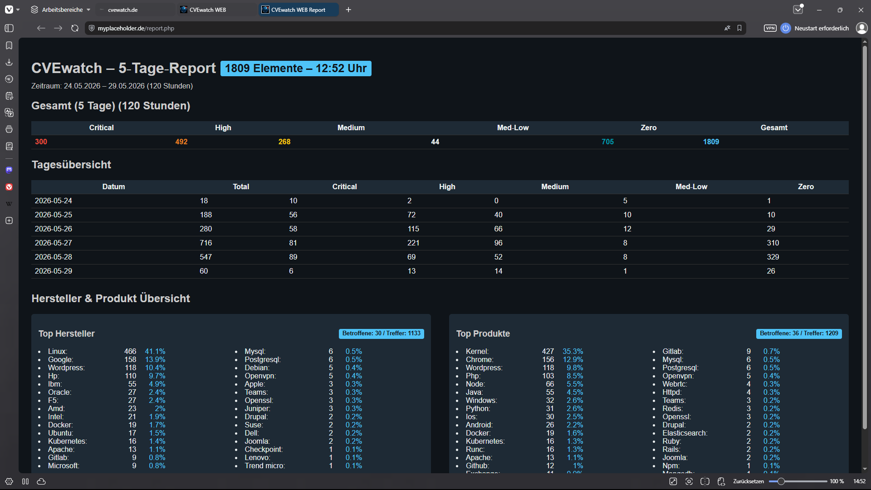Screen dimensions: 871x490
Task: Switch to the CVEwatch WEB tab
Action: 217,10
